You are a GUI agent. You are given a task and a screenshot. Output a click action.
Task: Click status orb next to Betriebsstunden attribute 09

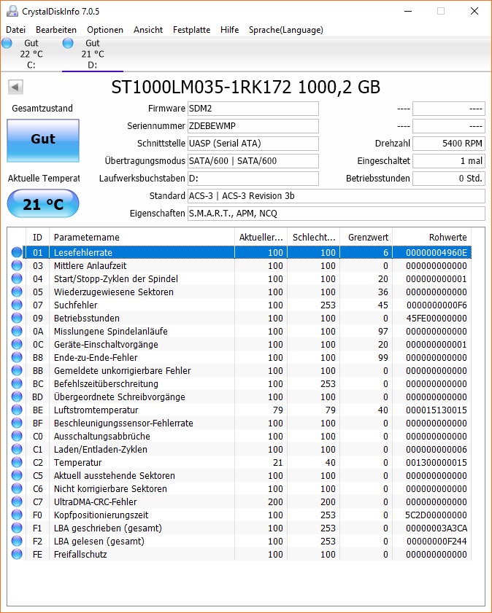coord(17,319)
